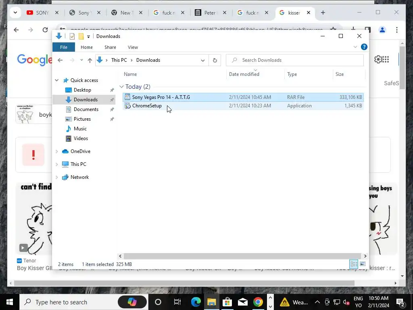Open Customize Quick Access Toolbar dropdown arrow
The image size is (413, 310).
point(88,36)
